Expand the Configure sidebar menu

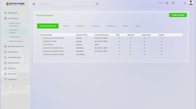pos(25,79)
